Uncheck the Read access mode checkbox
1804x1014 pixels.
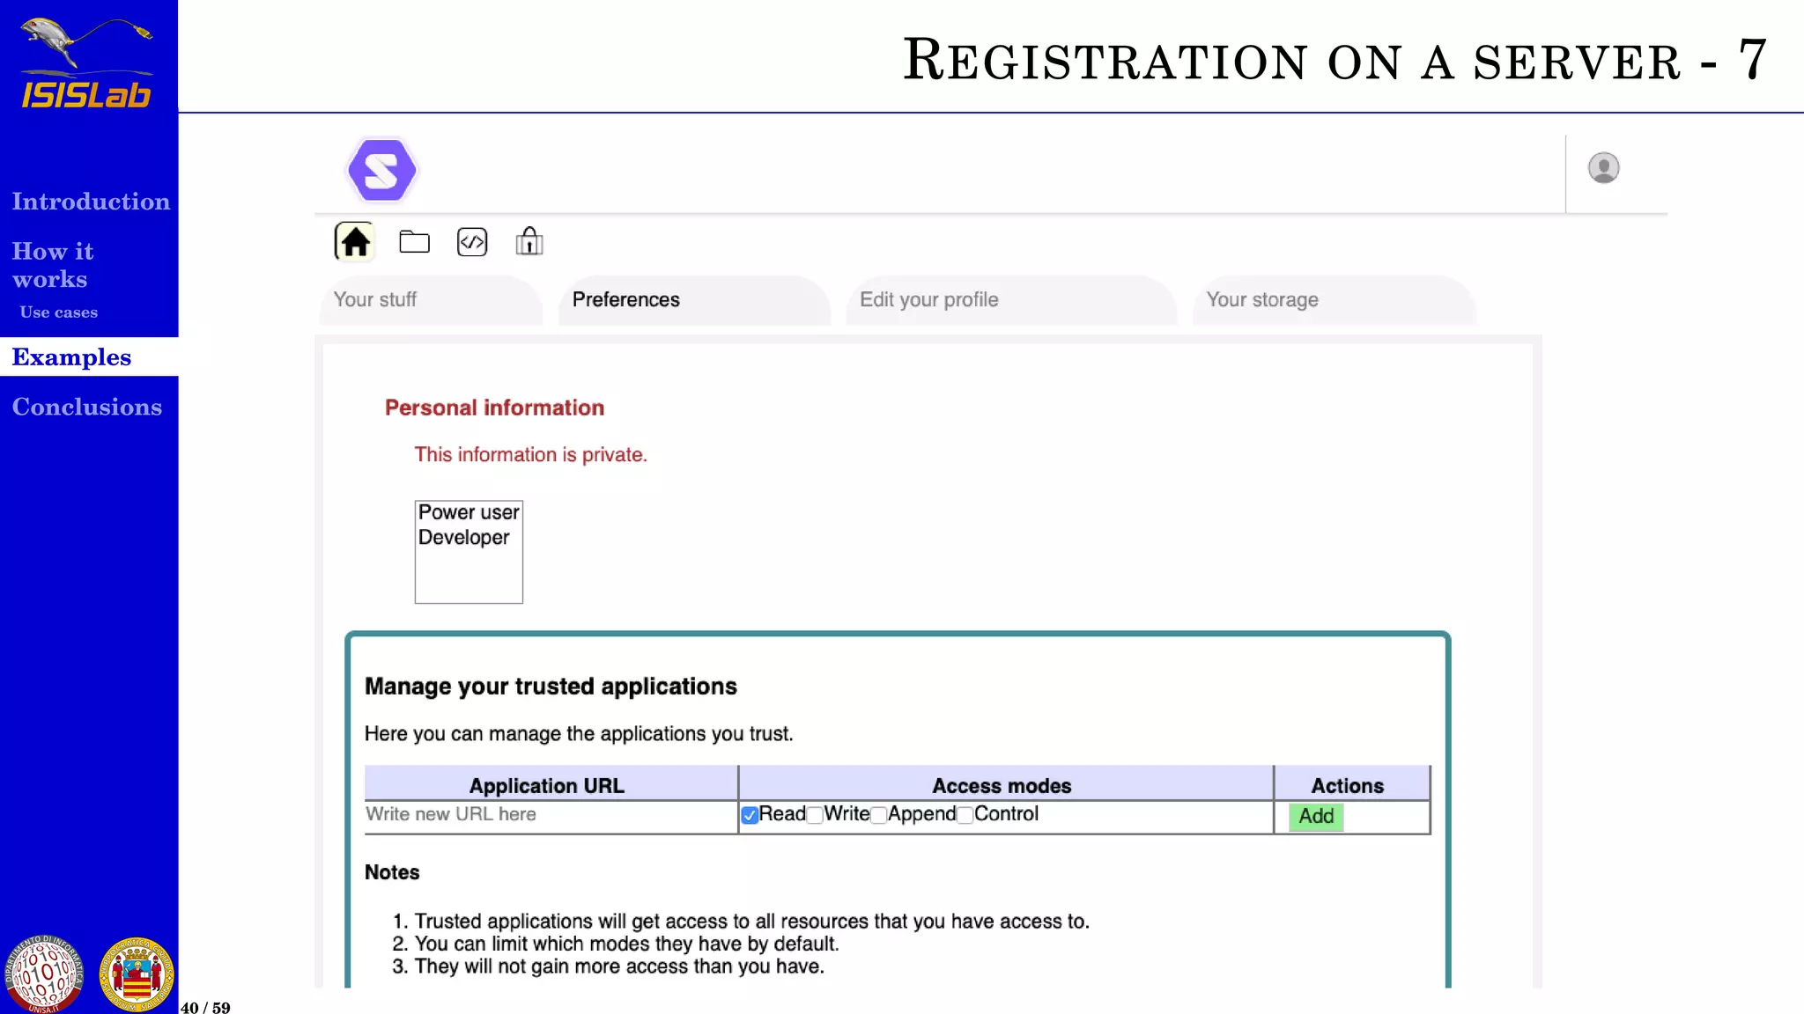[x=750, y=815]
